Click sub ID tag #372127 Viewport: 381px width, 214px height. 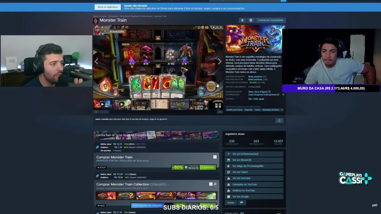click(102, 167)
